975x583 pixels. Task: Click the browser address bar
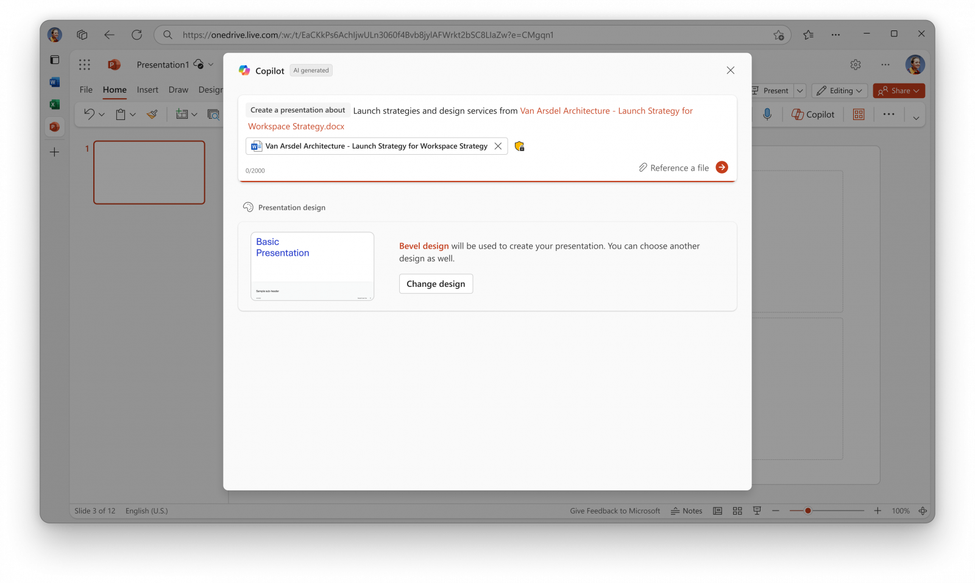coord(472,35)
